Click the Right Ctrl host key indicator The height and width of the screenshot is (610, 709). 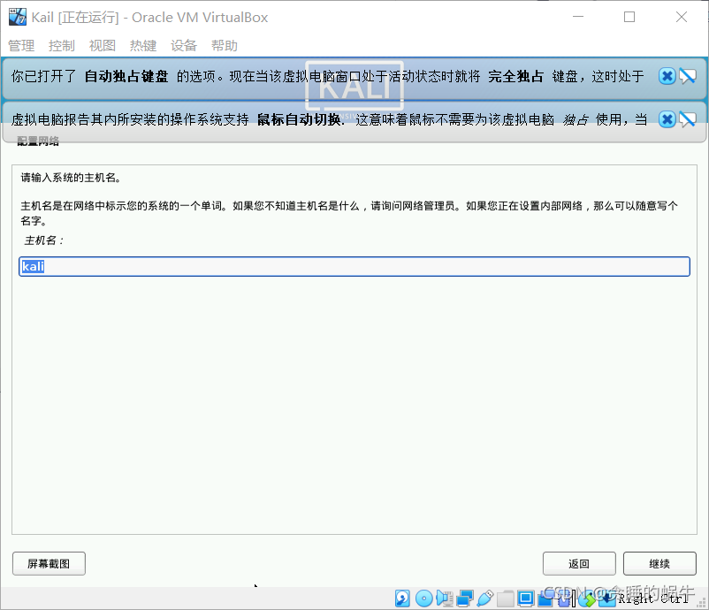pos(653,599)
